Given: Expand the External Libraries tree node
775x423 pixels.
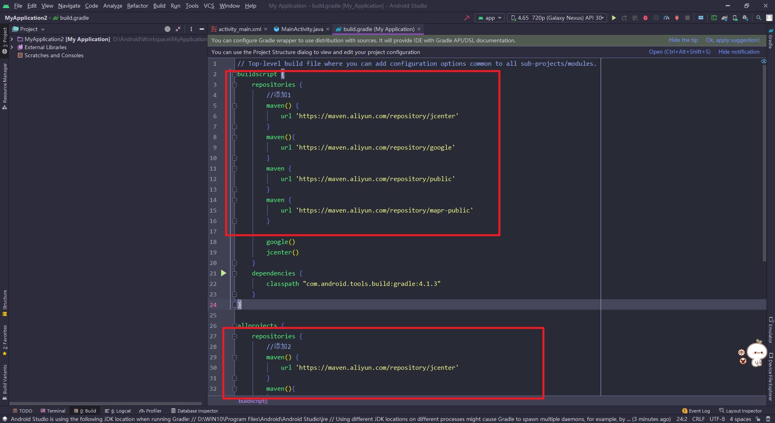Looking at the screenshot, I should [12, 47].
